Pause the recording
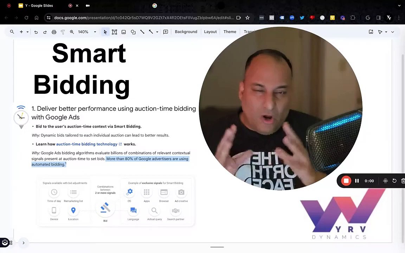This screenshot has height=253, width=405. point(357,181)
